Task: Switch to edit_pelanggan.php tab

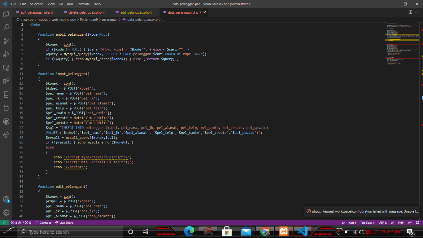Action: pos(36,12)
